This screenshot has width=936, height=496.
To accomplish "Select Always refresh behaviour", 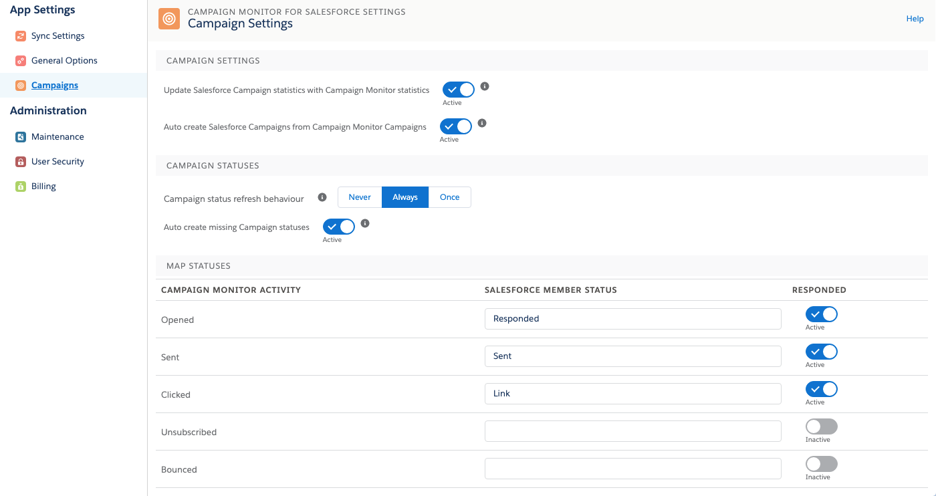I will (x=405, y=197).
